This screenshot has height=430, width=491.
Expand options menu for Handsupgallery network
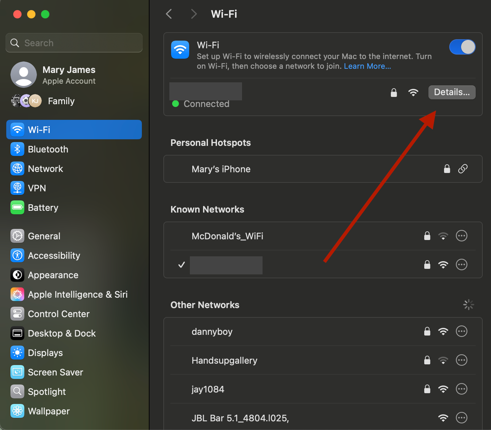461,360
